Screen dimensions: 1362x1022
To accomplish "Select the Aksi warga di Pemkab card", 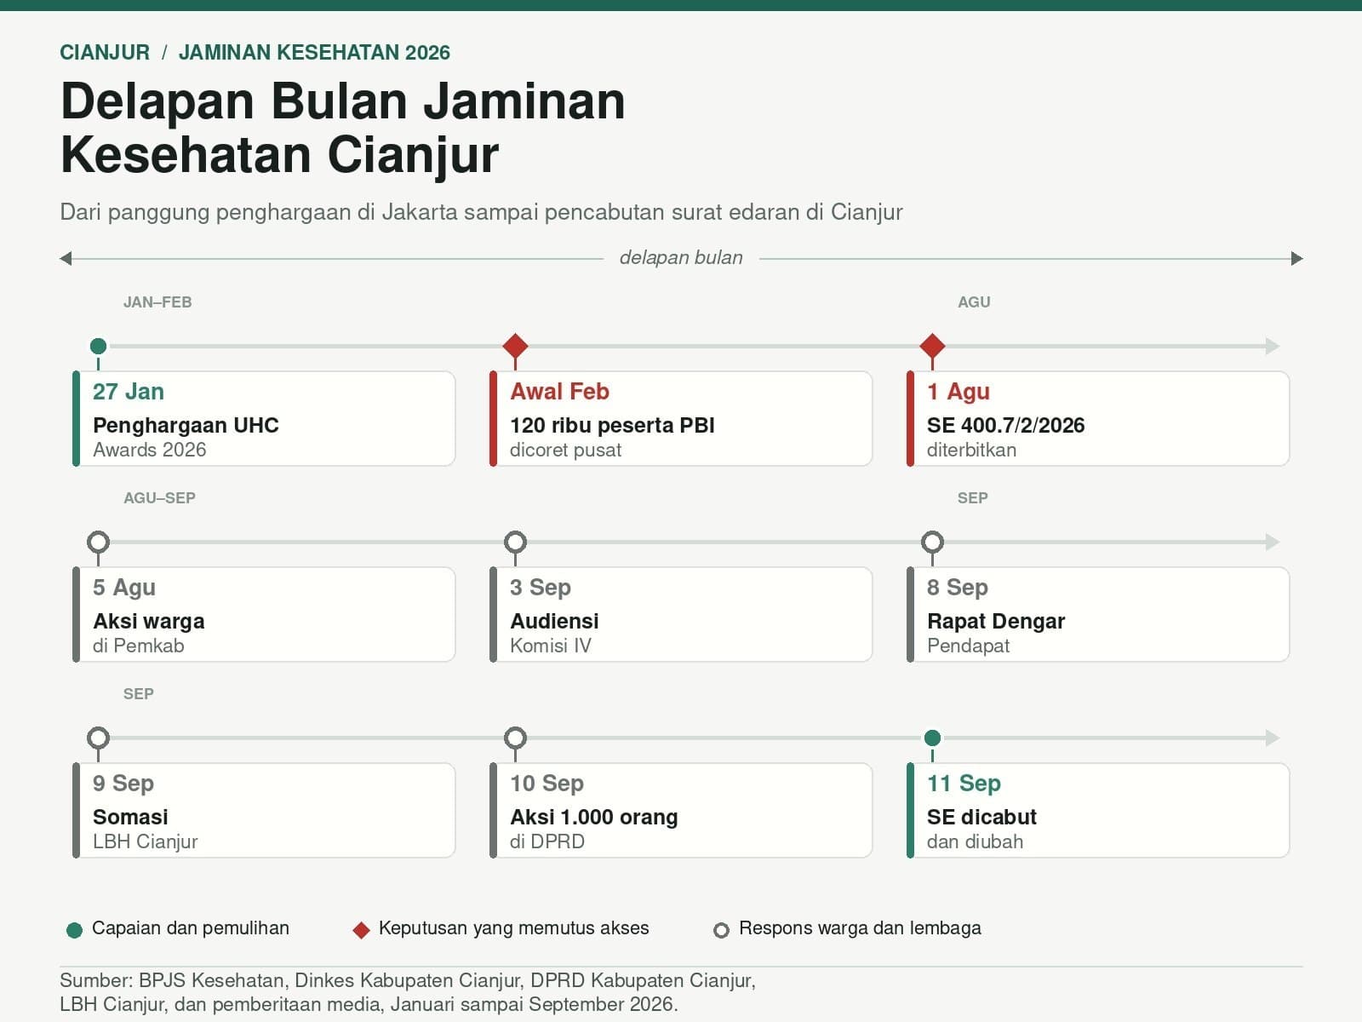I will (x=264, y=614).
